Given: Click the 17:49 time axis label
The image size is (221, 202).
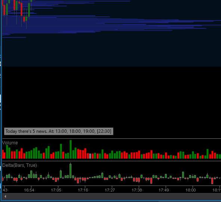Looking at the screenshot, I should tap(164, 190).
